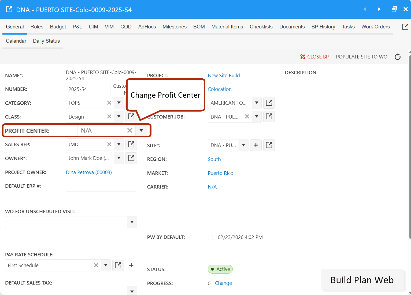This screenshot has width=411, height=295.
Task: Toggle PW By Default checkbox
Action: 210,237
